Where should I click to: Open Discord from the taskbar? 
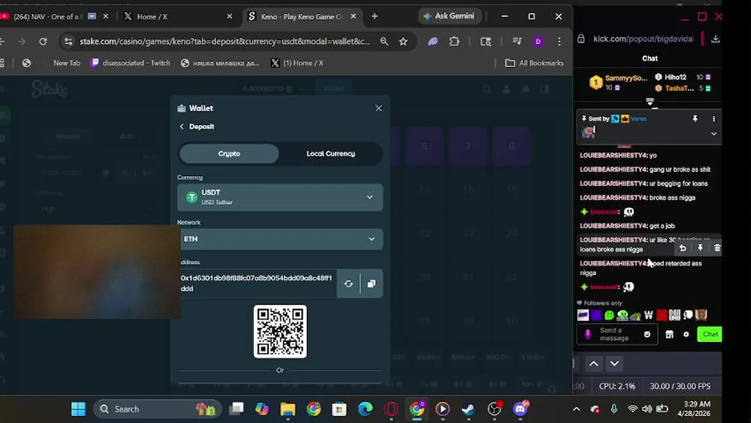[x=520, y=409]
